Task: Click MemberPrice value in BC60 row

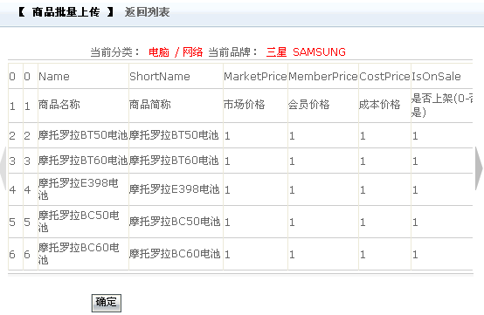Action: 292,255
